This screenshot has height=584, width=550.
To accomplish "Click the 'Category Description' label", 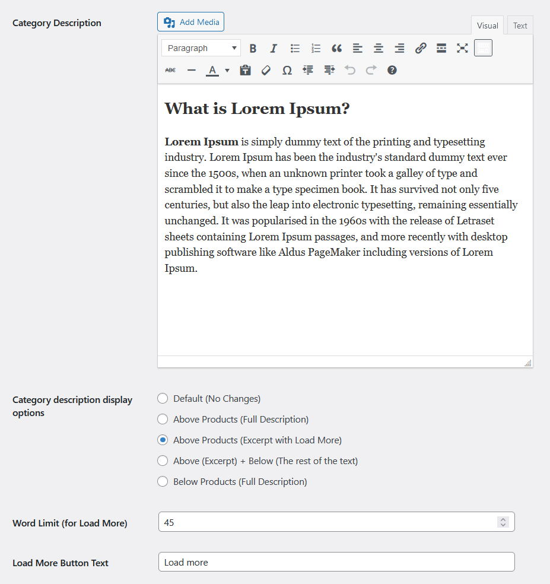I will pyautogui.click(x=56, y=23).
